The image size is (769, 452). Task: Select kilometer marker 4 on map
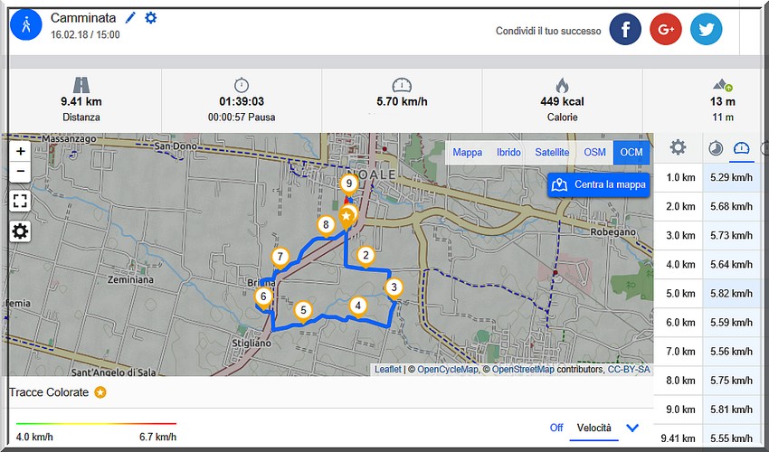(358, 306)
